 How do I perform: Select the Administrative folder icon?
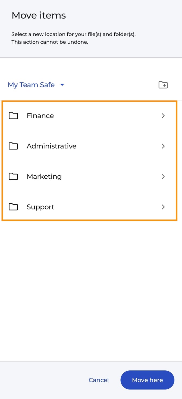coord(13,146)
